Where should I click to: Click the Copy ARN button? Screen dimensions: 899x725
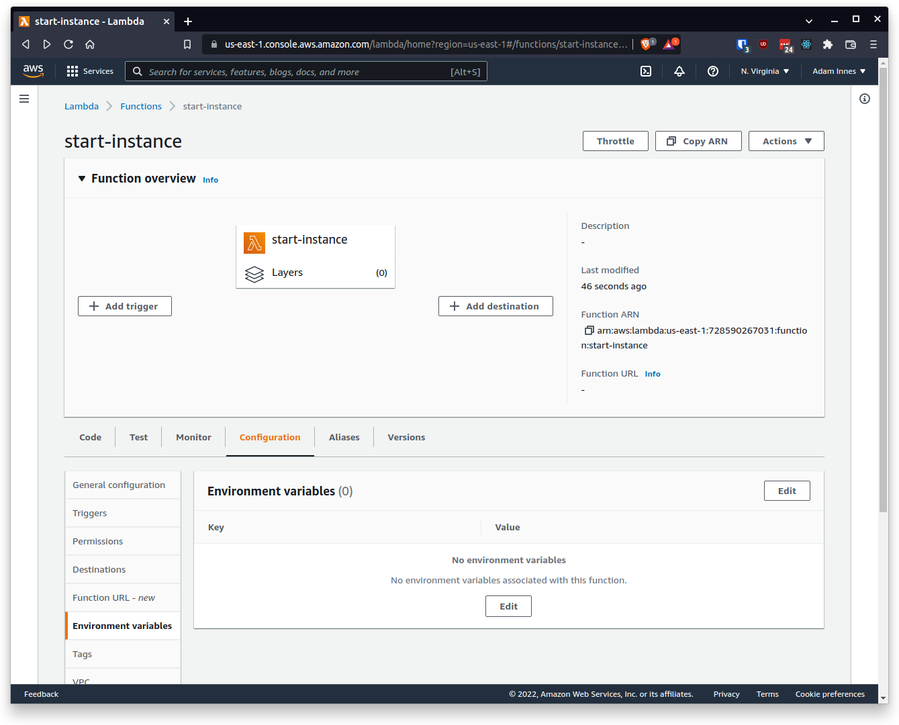[698, 141]
